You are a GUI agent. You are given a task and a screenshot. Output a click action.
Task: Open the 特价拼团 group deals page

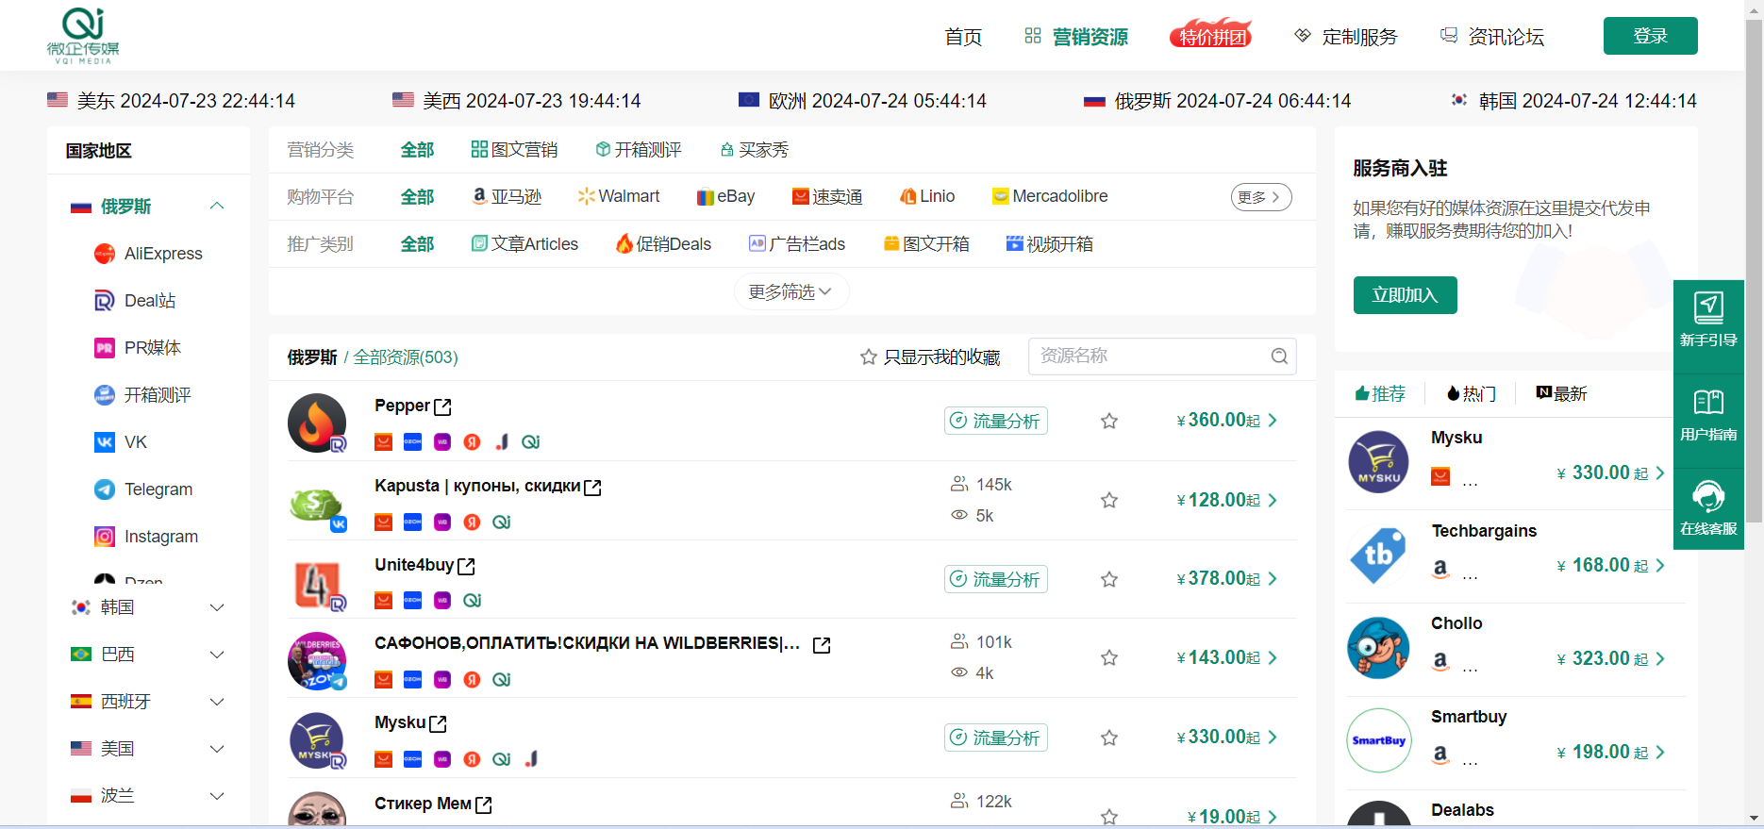[x=1211, y=36]
